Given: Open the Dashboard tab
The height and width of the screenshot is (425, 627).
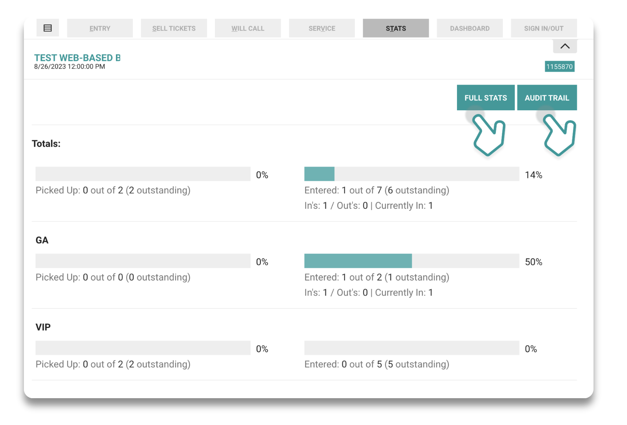Looking at the screenshot, I should [470, 28].
